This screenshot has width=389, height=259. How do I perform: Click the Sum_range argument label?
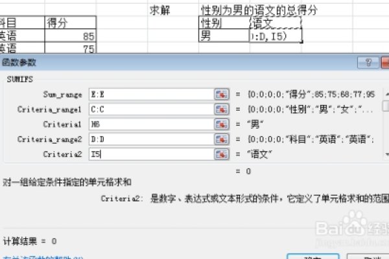[62, 95]
